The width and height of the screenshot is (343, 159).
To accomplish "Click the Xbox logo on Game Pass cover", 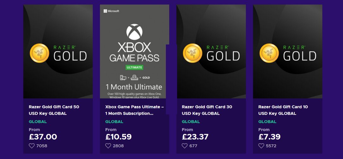I will (x=134, y=32).
